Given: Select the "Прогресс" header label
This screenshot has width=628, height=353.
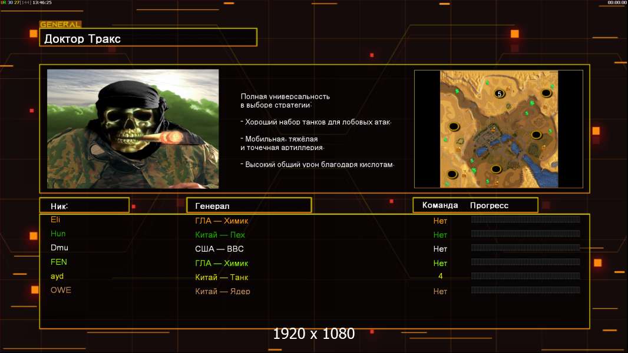Looking at the screenshot, I should [489, 205].
